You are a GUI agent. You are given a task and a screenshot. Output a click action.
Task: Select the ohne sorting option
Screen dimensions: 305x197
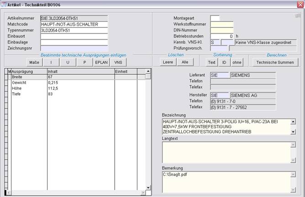click(237, 62)
